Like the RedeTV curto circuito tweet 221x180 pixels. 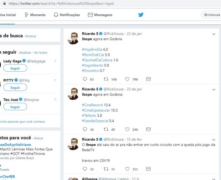[x=127, y=169]
